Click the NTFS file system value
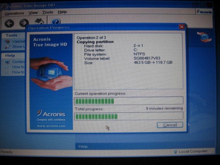Viewport: 220px width, 165px height. coord(139,54)
